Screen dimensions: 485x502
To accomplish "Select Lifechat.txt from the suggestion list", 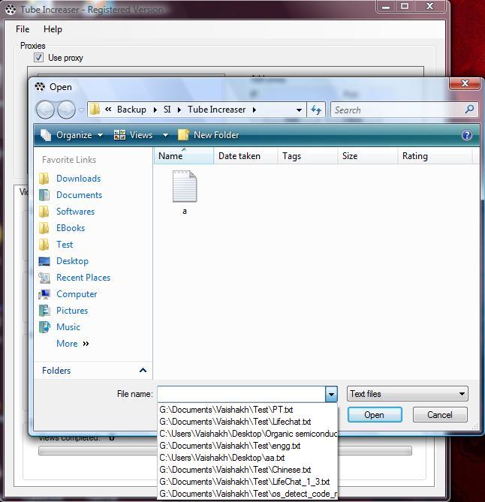I will pos(248,422).
